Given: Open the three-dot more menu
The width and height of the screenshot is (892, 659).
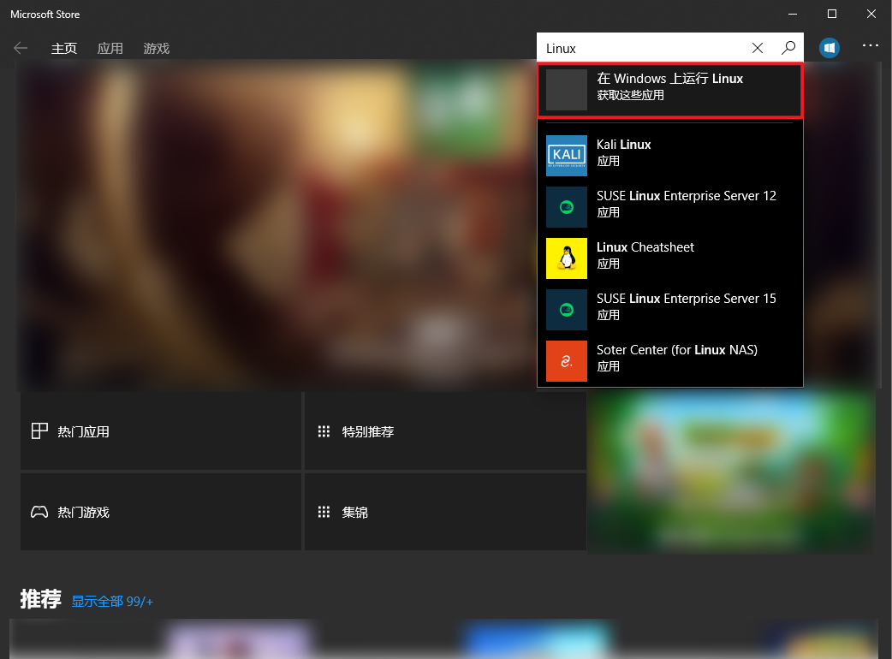Looking at the screenshot, I should pyautogui.click(x=871, y=45).
